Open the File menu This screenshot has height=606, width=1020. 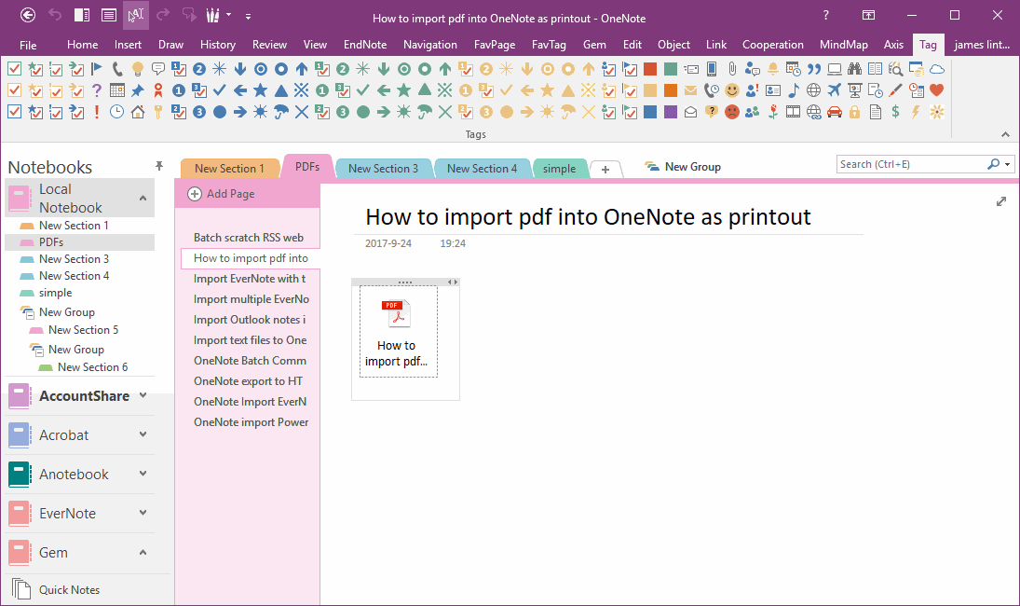[28, 45]
